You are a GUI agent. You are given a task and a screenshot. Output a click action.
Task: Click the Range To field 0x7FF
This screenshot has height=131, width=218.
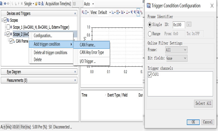pos(197,34)
